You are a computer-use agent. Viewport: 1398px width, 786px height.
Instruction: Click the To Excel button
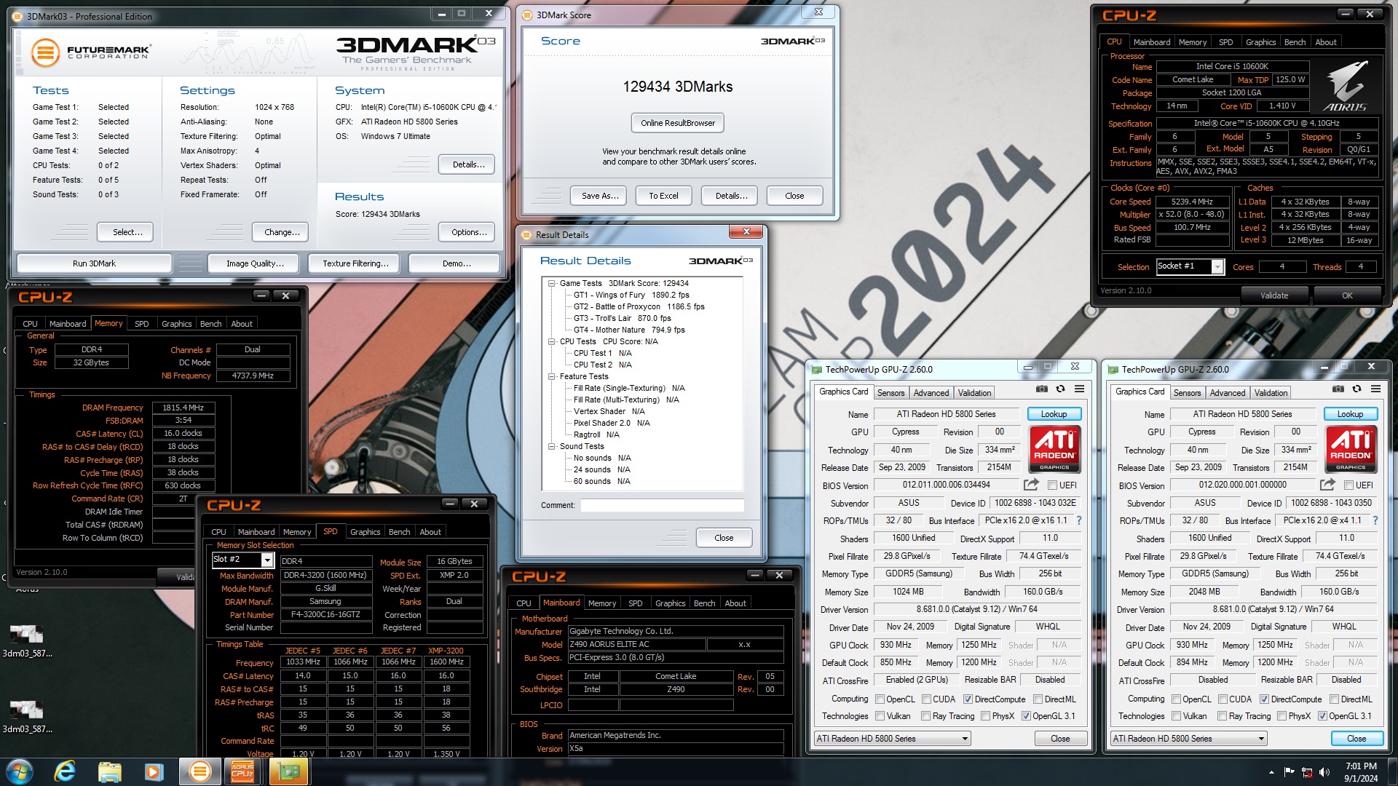point(663,196)
